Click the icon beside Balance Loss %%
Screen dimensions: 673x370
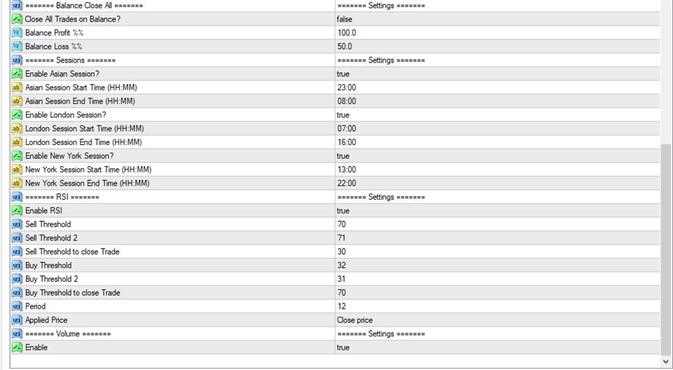point(17,46)
